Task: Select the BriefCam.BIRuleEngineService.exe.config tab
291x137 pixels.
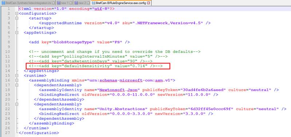Action: pyautogui.click(x=121, y=3)
